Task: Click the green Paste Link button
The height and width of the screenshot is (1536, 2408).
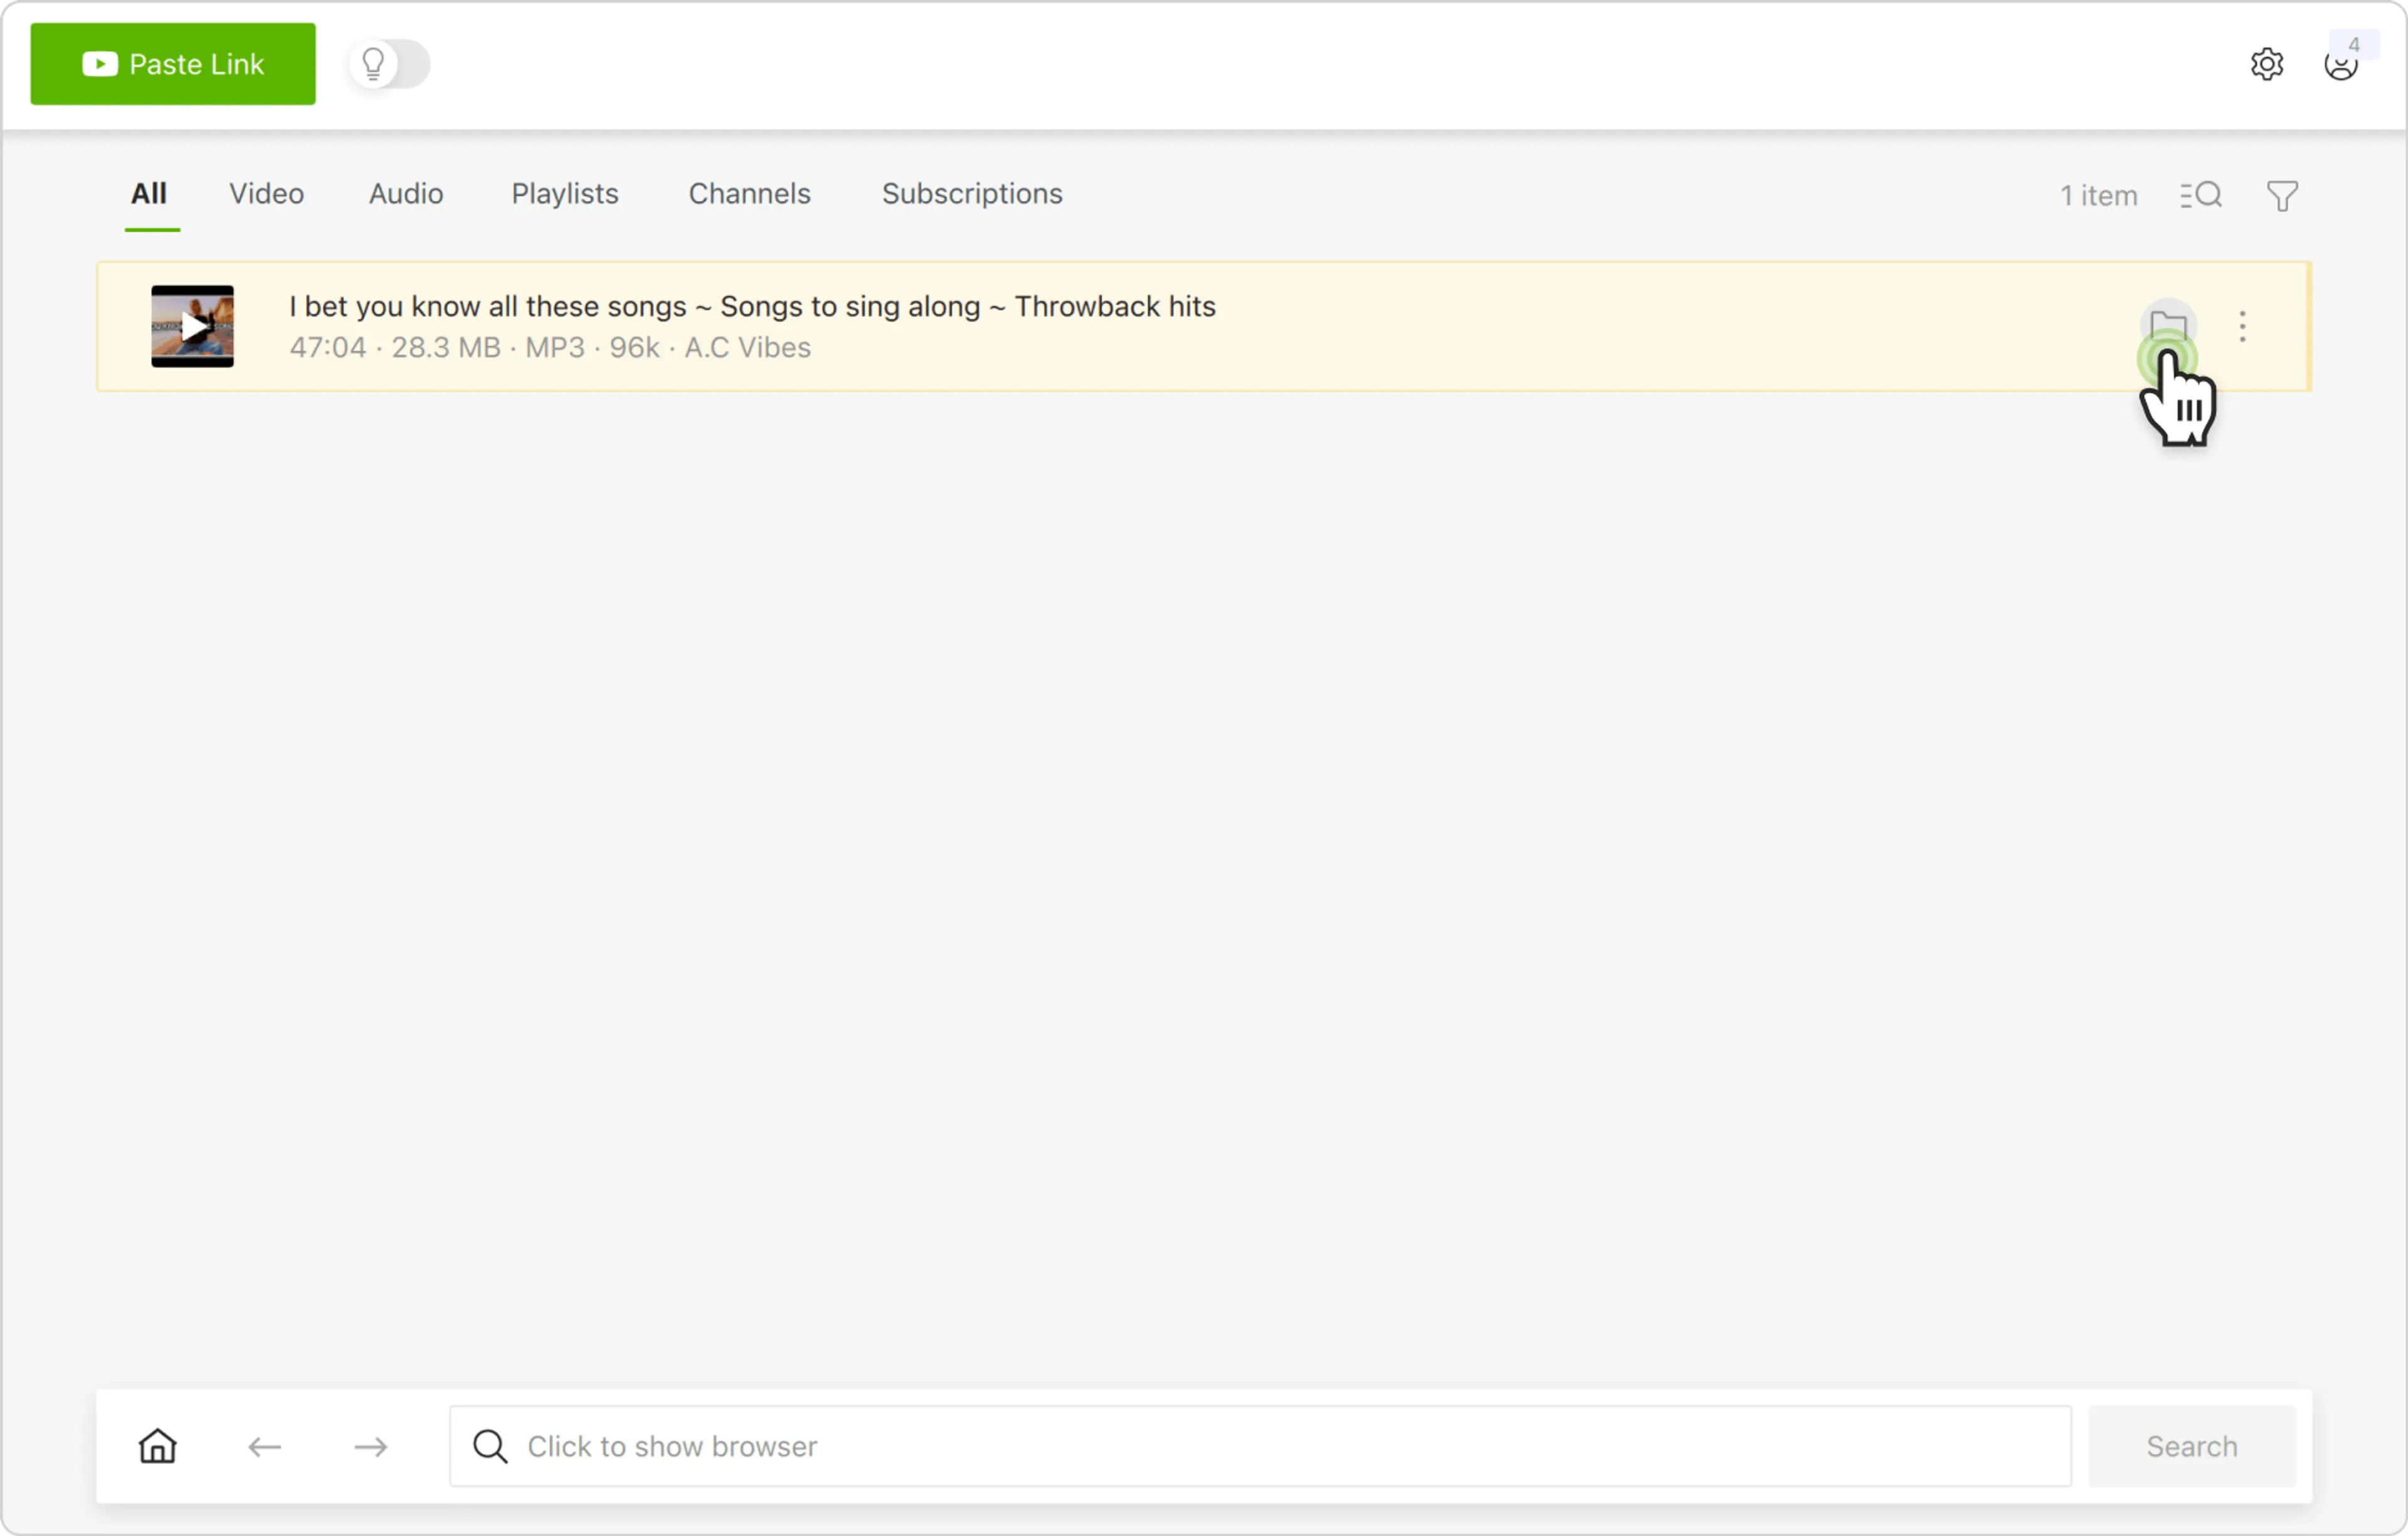Action: pos(173,64)
